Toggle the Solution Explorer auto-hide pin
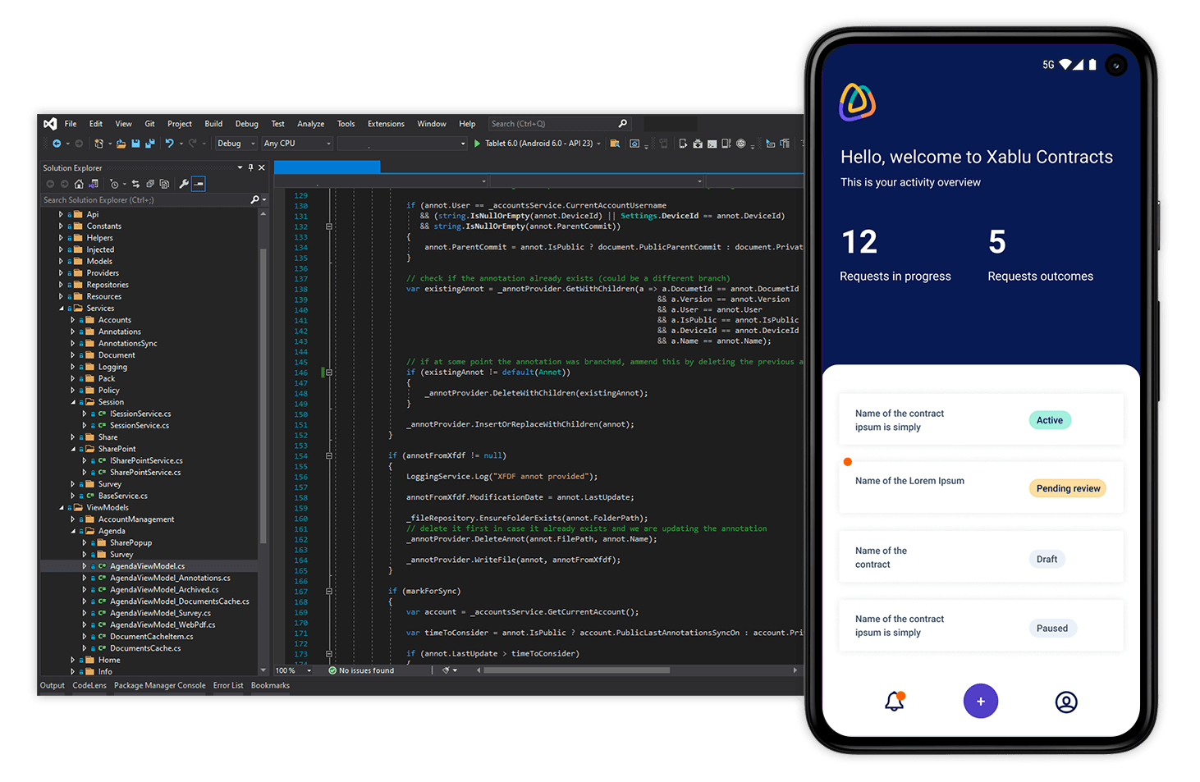Viewport: 1200px width, 782px height. pyautogui.click(x=250, y=167)
